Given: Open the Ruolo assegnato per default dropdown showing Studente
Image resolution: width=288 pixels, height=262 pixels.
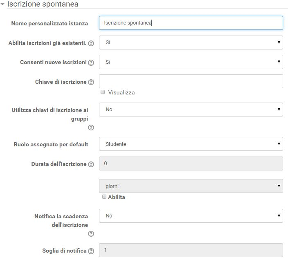Looking at the screenshot, I should 191,144.
